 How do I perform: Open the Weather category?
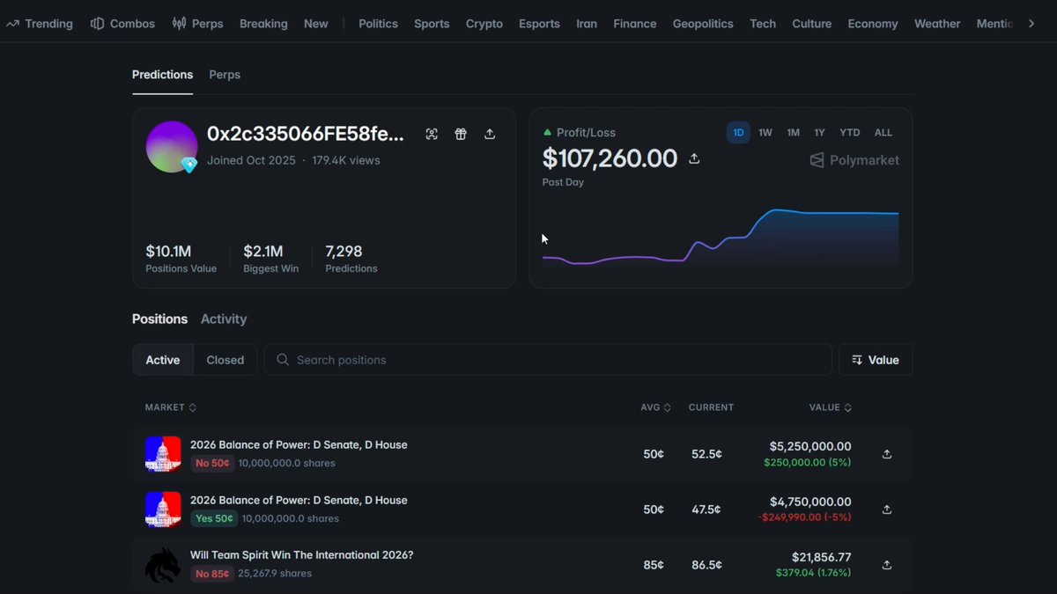937,24
